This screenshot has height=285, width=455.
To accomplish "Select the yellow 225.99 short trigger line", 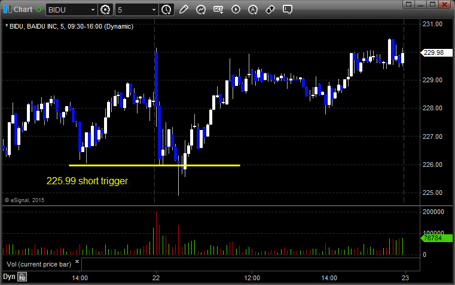I will [x=154, y=166].
